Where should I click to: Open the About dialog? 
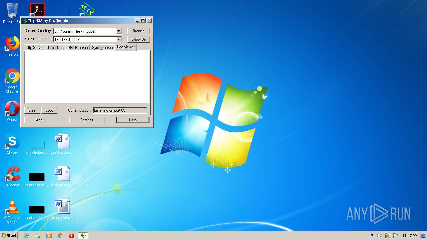(x=41, y=120)
